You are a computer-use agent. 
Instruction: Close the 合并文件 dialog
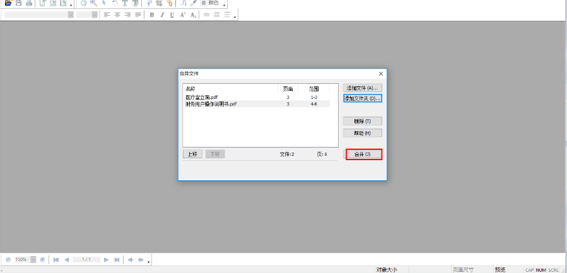[381, 74]
